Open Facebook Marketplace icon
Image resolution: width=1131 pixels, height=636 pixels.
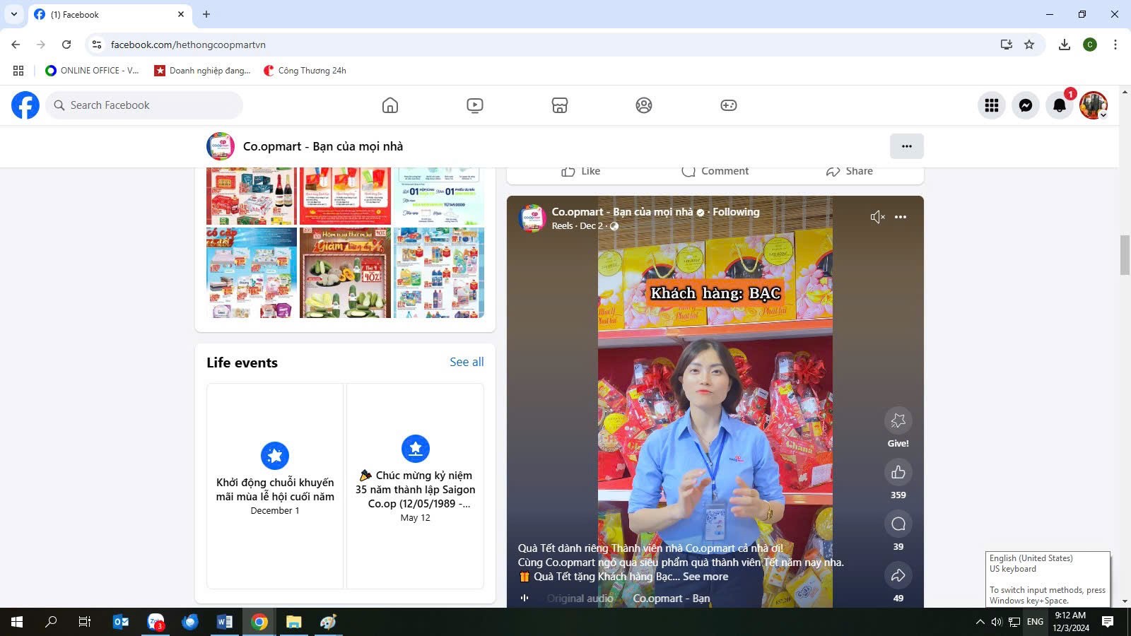[560, 105]
